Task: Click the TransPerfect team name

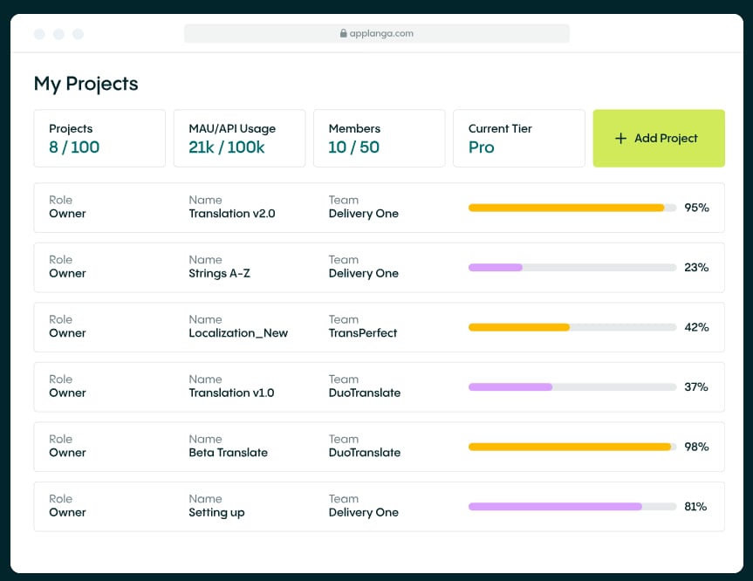Action: (x=363, y=333)
